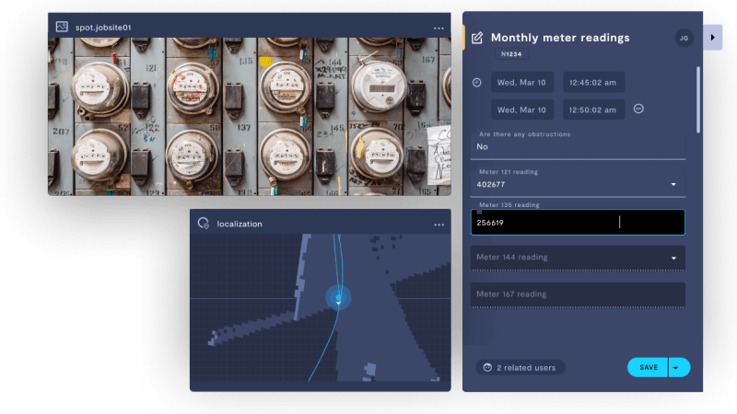The image size is (737, 414).
Task: Expand the Meter 144 reading dropdown
Action: [x=673, y=258]
